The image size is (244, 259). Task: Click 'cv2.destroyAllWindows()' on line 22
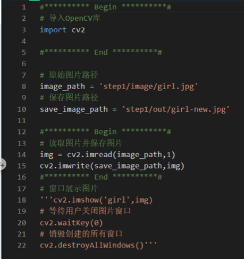(91, 245)
